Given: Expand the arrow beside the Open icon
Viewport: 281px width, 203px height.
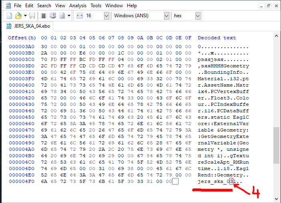Looking at the screenshot, I should (x=25, y=16).
